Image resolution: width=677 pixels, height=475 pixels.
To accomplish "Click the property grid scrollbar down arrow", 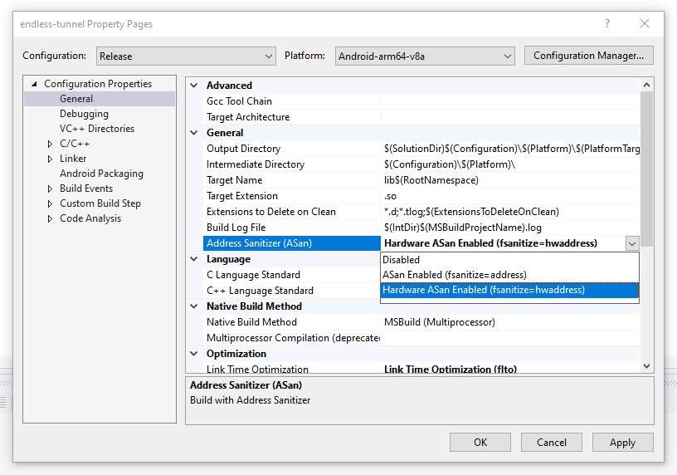I will (647, 366).
